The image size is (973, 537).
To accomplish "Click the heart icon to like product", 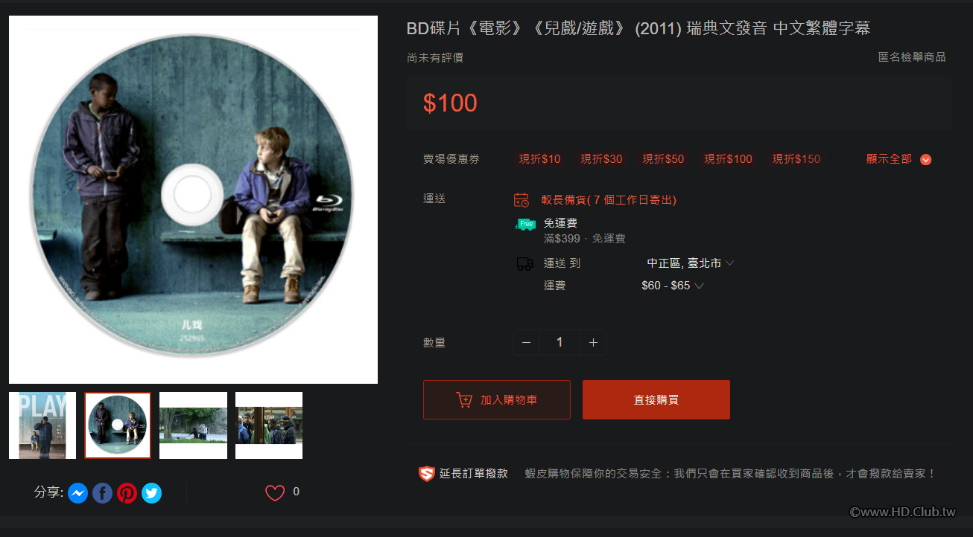I will click(x=275, y=492).
